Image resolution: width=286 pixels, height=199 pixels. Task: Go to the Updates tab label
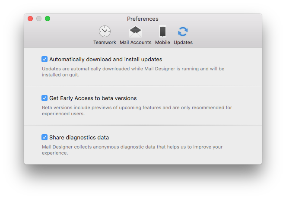click(183, 42)
